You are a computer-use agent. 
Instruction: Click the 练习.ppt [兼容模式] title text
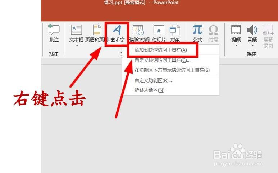pos(125,3)
